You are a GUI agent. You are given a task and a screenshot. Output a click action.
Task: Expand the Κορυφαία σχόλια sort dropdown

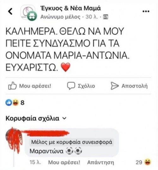(36, 118)
